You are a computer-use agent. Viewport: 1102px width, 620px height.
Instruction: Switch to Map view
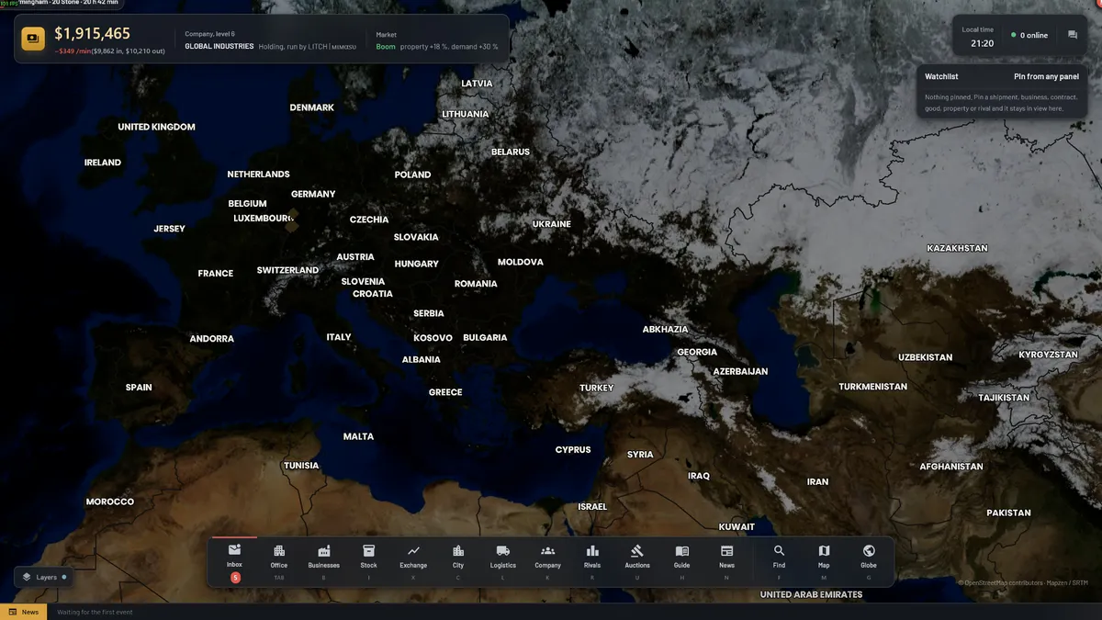tap(824, 562)
